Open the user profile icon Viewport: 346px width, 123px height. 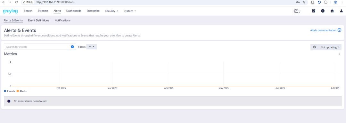tap(341, 11)
